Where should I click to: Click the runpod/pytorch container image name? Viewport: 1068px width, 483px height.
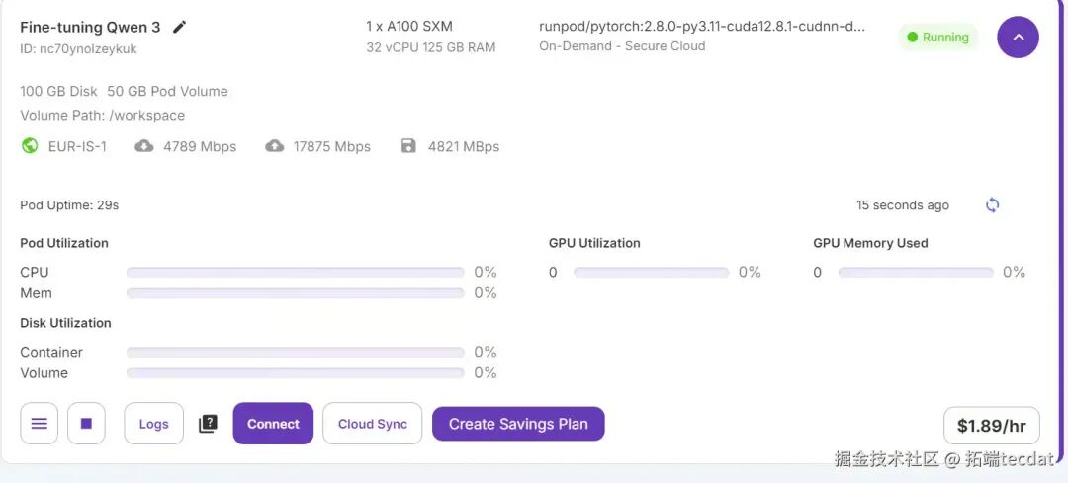pos(701,27)
